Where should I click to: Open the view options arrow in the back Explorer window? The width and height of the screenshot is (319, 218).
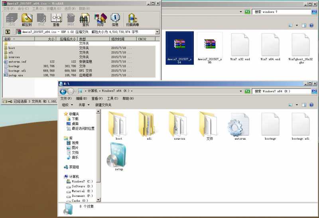tap(297, 25)
